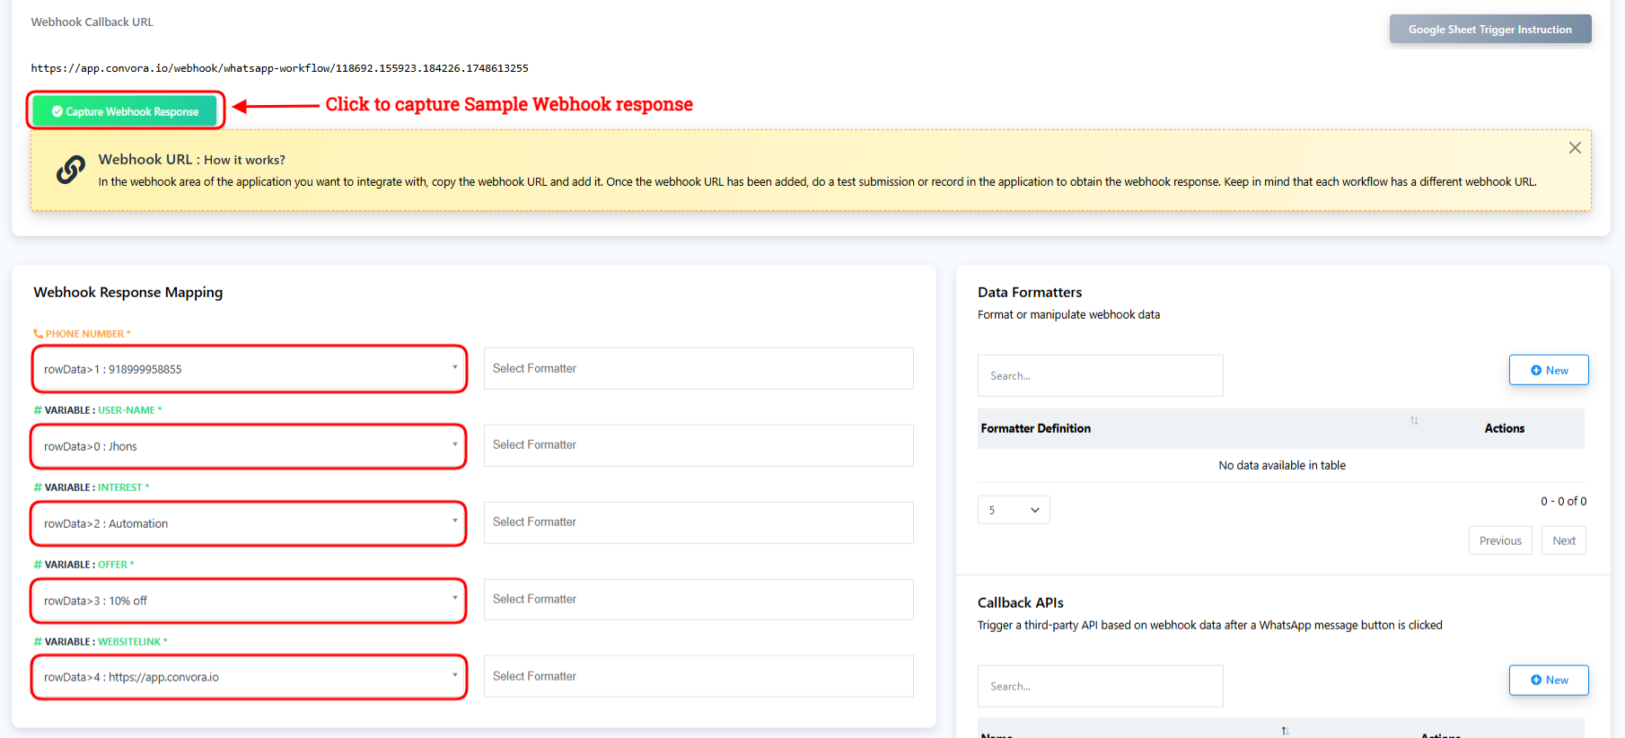The height and width of the screenshot is (738, 1625).
Task: Expand the OFFER variable dropdown
Action: (249, 601)
